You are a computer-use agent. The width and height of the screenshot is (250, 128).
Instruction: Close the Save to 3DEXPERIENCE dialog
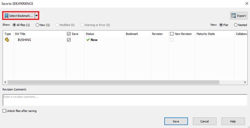click(x=247, y=4)
